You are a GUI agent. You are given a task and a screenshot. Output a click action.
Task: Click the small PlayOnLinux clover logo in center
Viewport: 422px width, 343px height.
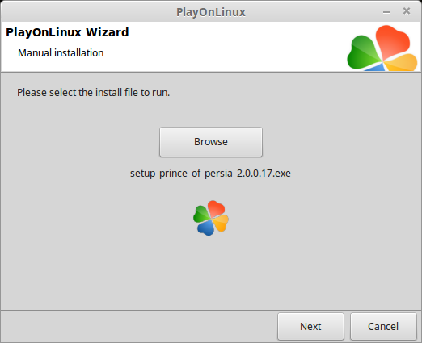click(x=211, y=218)
